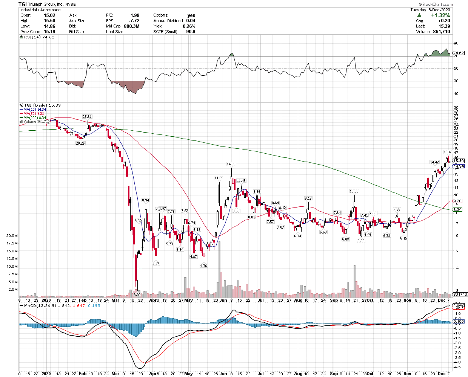Click the 16.40 December high annotation
Image resolution: width=468 pixels, height=377 pixels.
click(x=448, y=152)
